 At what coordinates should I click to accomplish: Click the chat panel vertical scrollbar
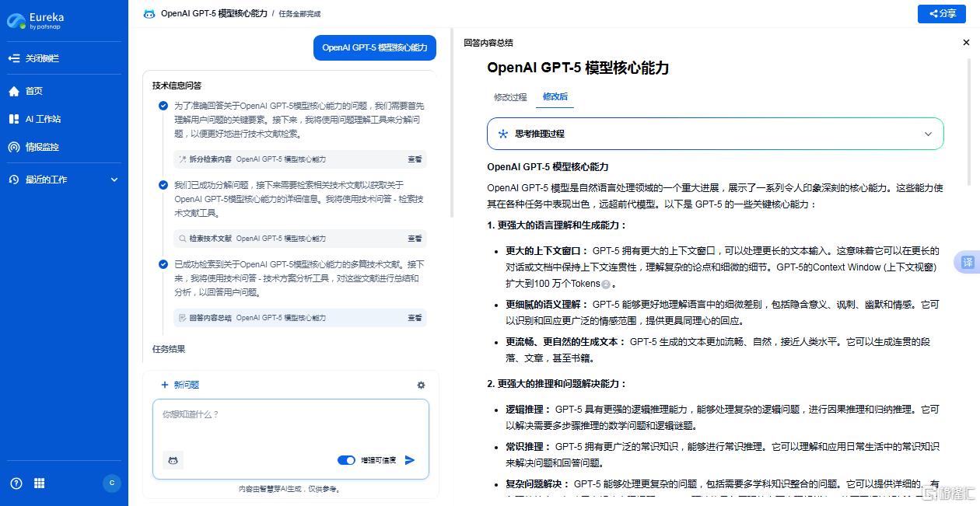451,124
